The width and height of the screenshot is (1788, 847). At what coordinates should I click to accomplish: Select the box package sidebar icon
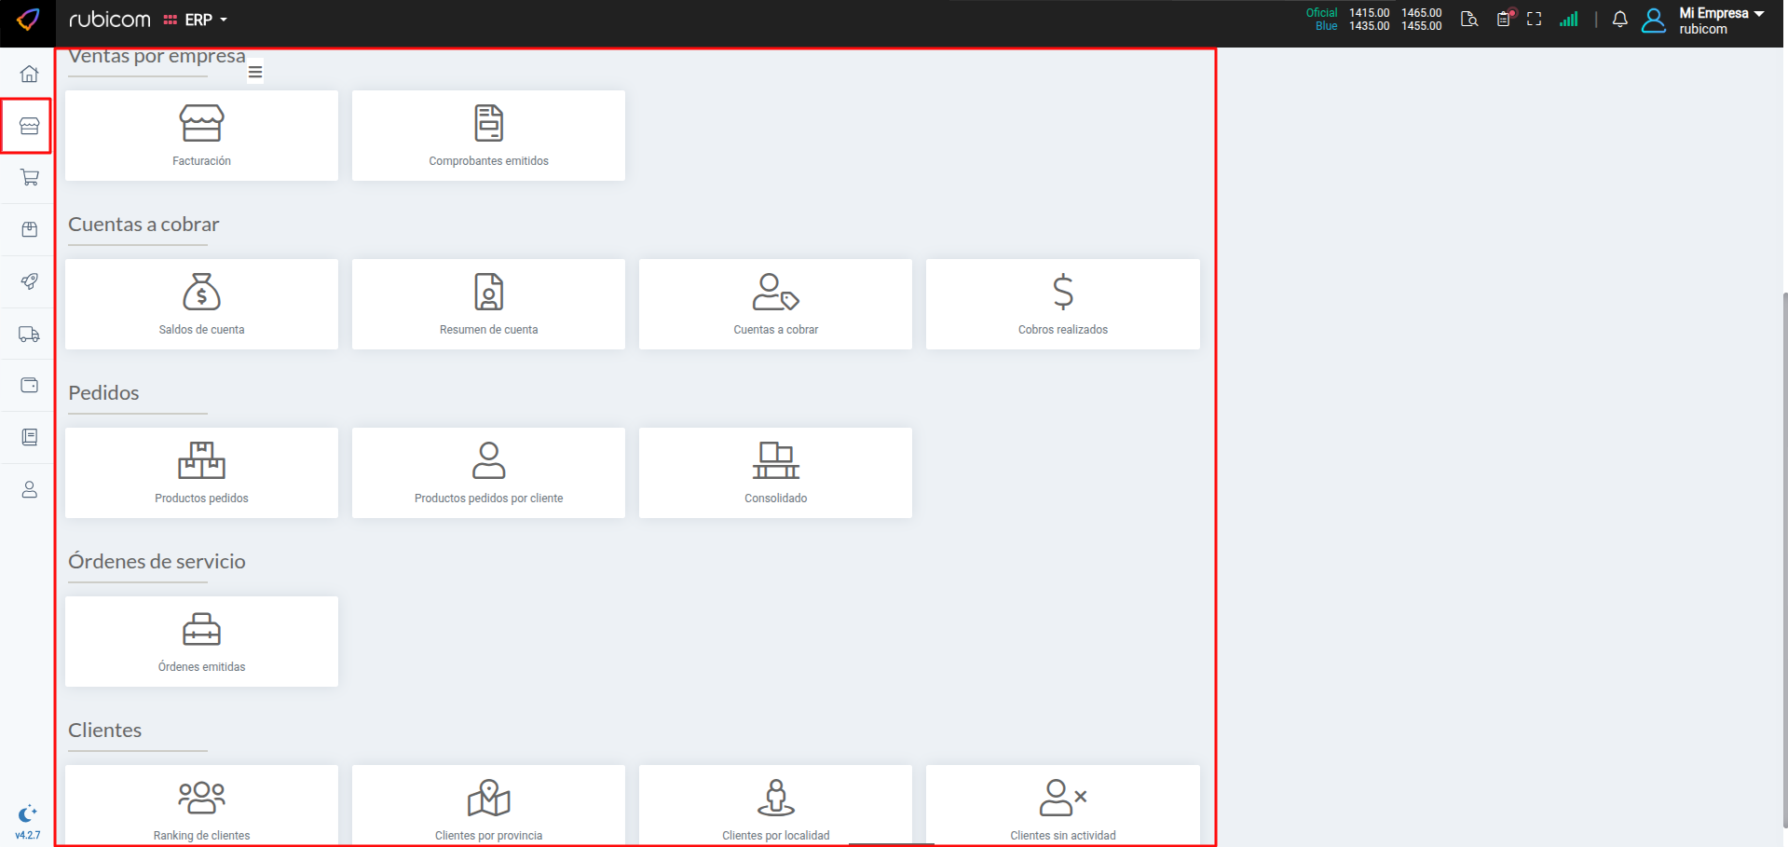pos(29,229)
